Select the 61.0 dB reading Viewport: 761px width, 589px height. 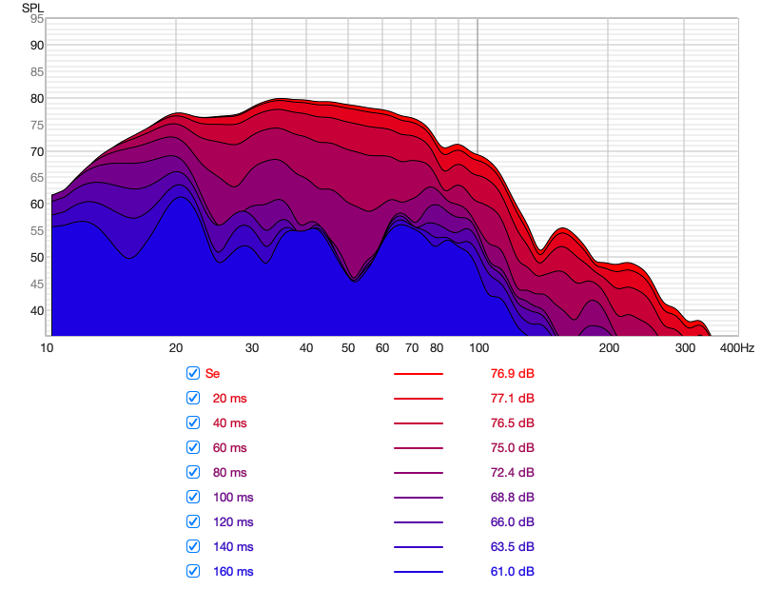click(x=505, y=571)
